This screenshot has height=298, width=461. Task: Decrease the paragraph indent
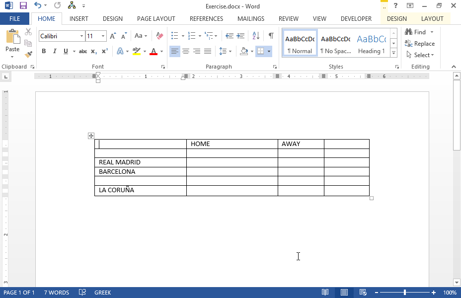point(230,36)
